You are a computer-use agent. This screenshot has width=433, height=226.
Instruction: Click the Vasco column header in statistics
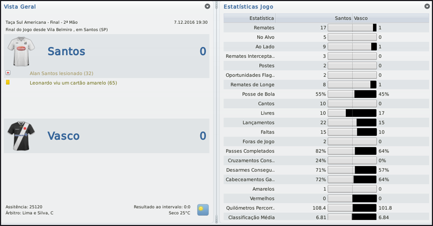(x=363, y=18)
